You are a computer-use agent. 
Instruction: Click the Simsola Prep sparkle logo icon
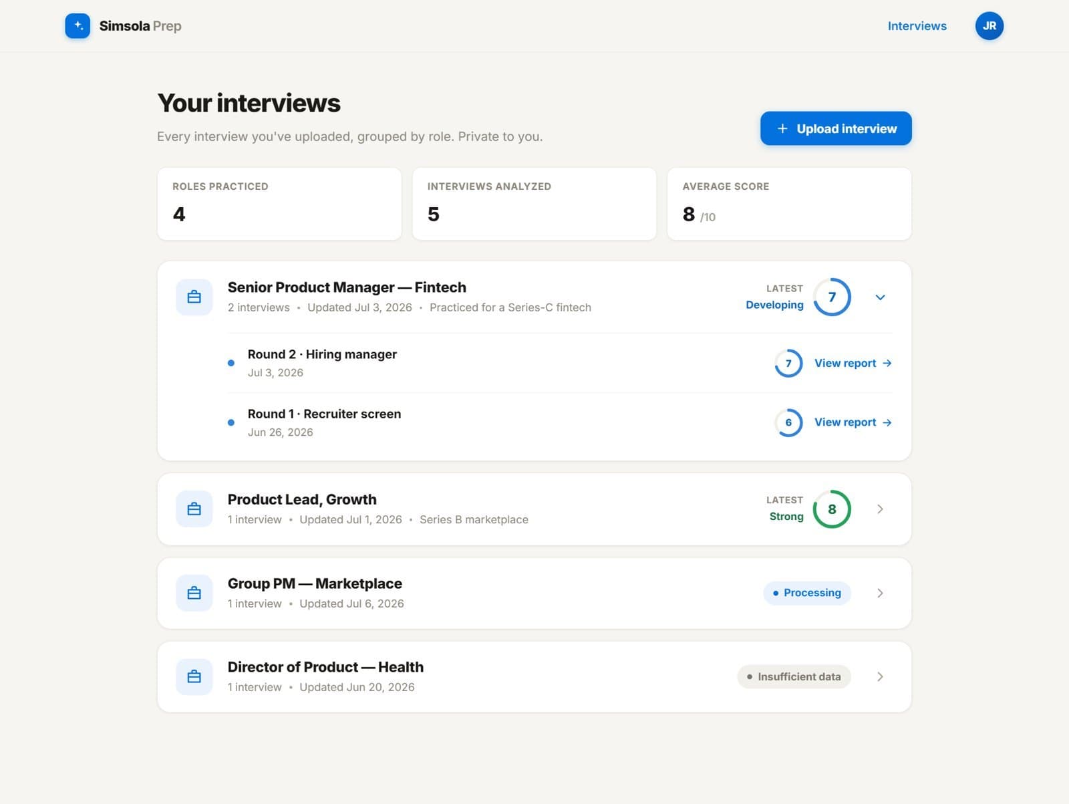point(78,26)
